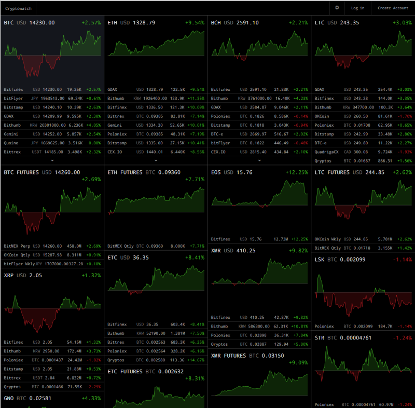415x408 pixels.
Task: Open the Create Account page
Action: [393, 8]
